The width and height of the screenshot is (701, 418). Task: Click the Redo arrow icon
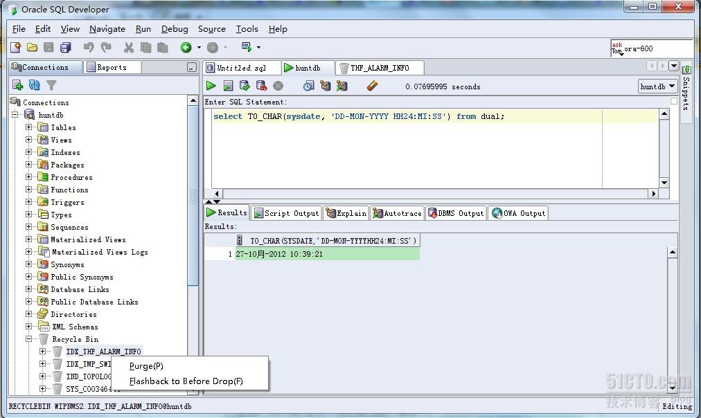(x=106, y=47)
